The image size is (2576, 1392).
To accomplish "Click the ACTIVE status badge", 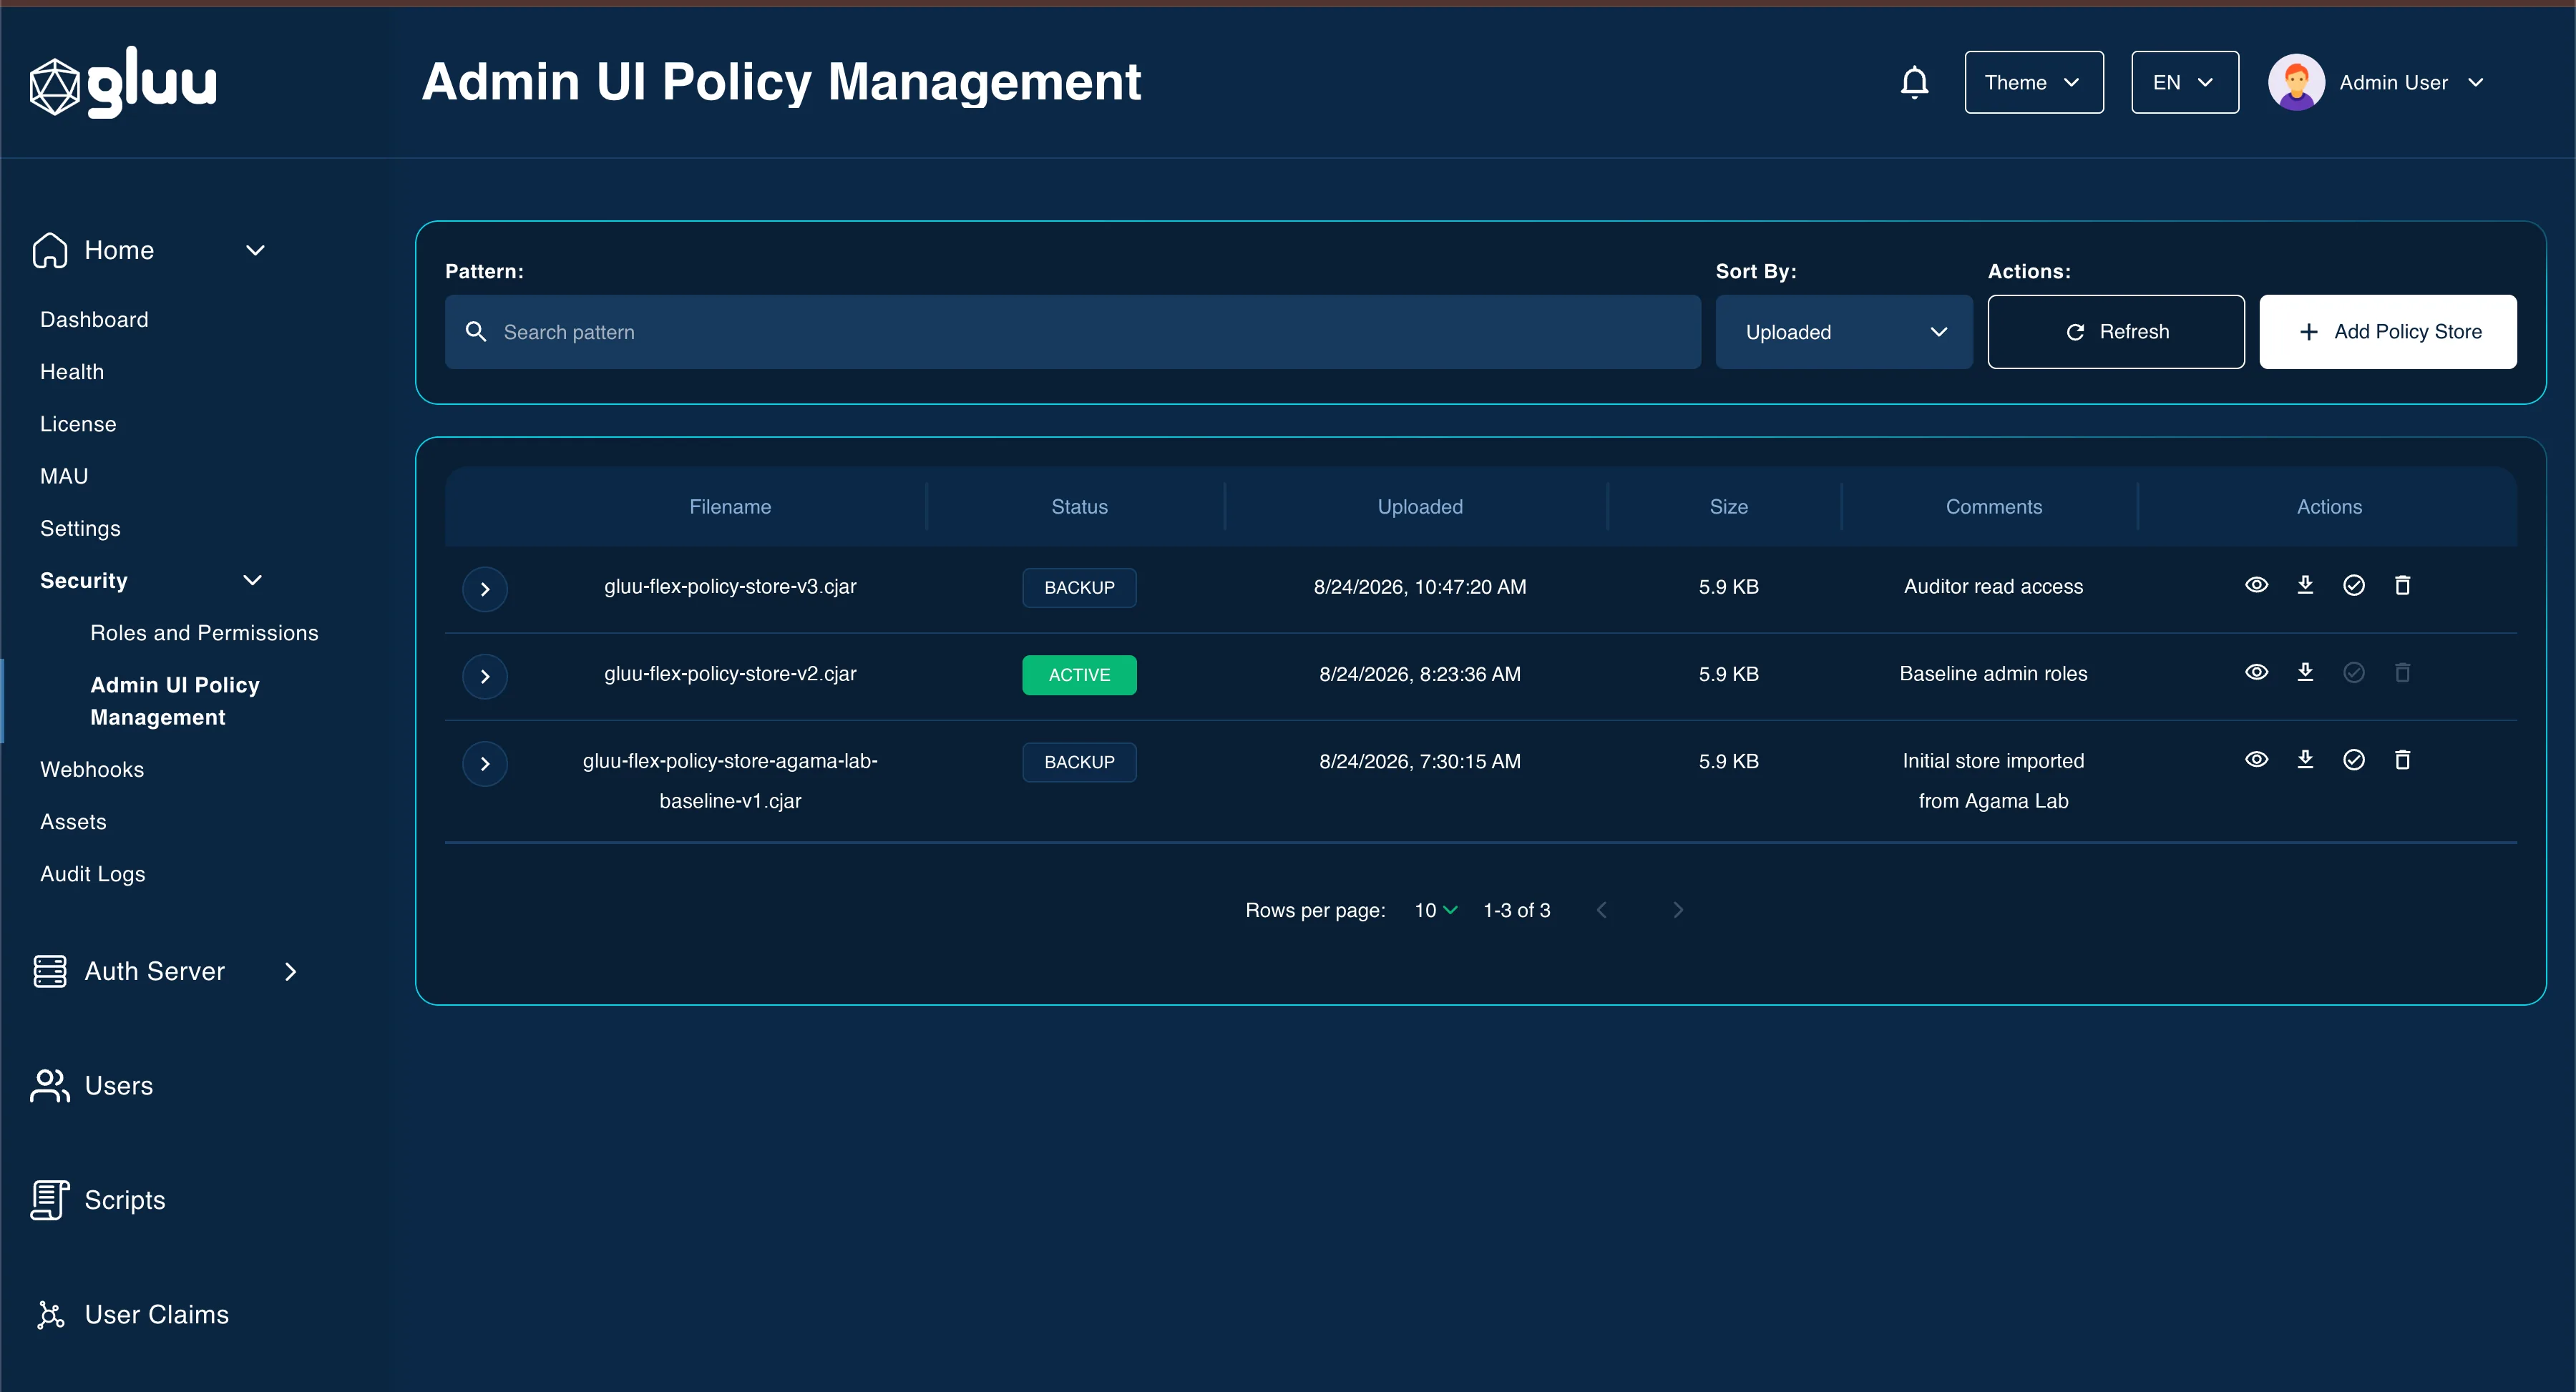I will (1079, 675).
